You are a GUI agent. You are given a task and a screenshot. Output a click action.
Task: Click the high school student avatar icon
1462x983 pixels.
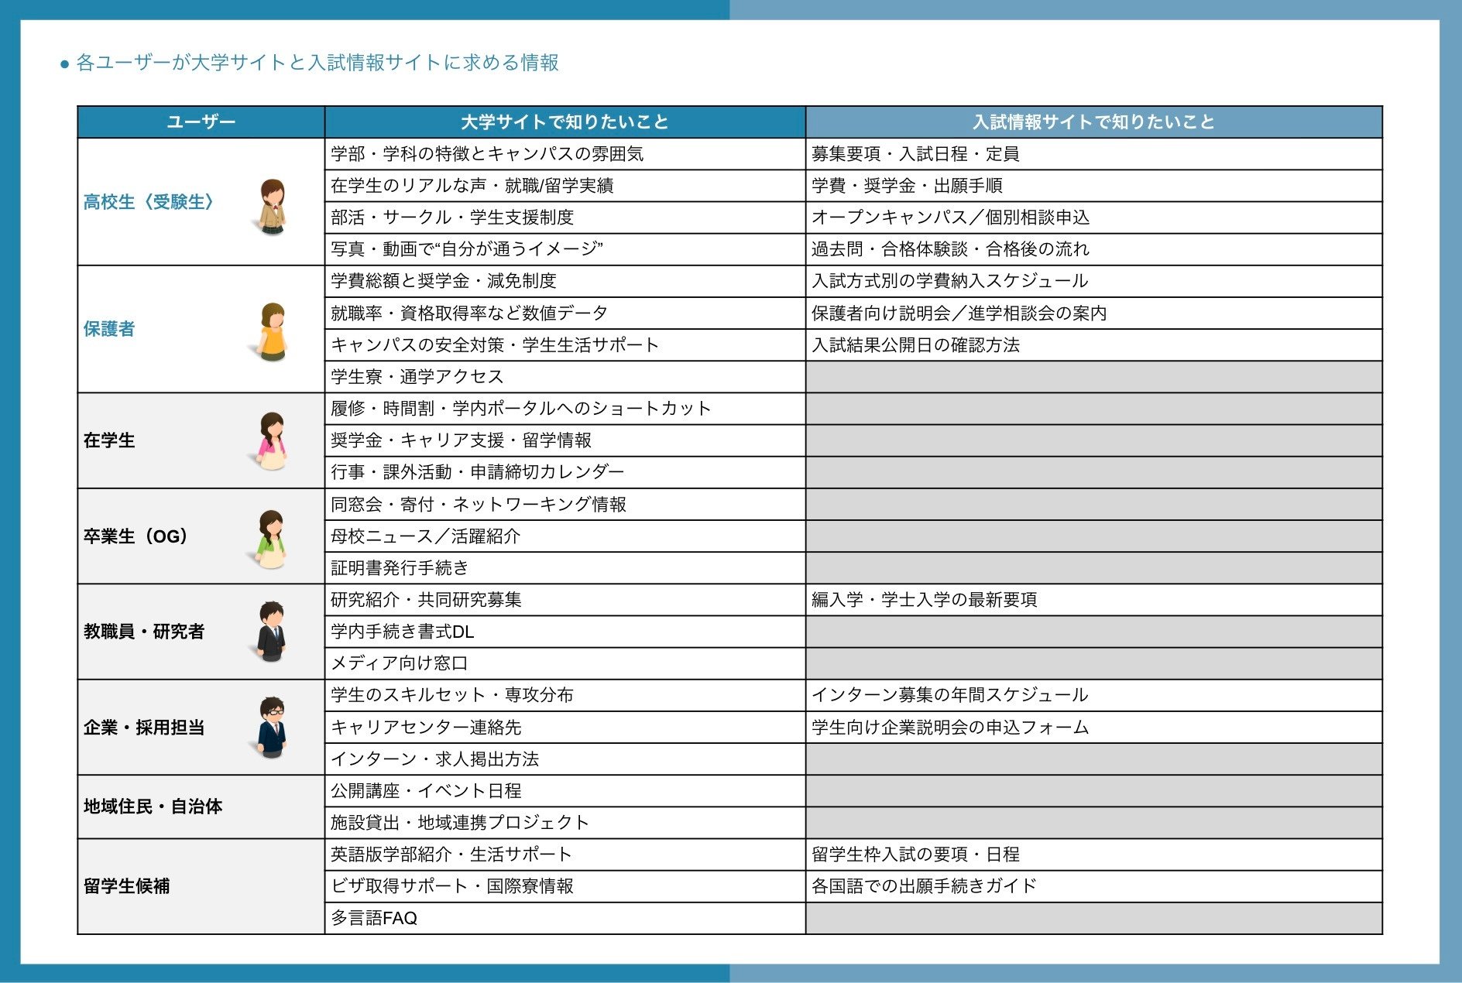[x=272, y=206]
